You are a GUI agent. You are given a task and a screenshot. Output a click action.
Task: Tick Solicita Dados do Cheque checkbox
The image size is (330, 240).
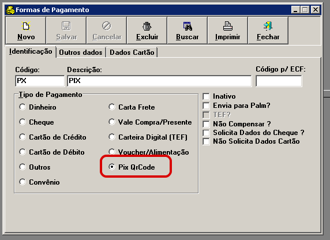coord(206,133)
